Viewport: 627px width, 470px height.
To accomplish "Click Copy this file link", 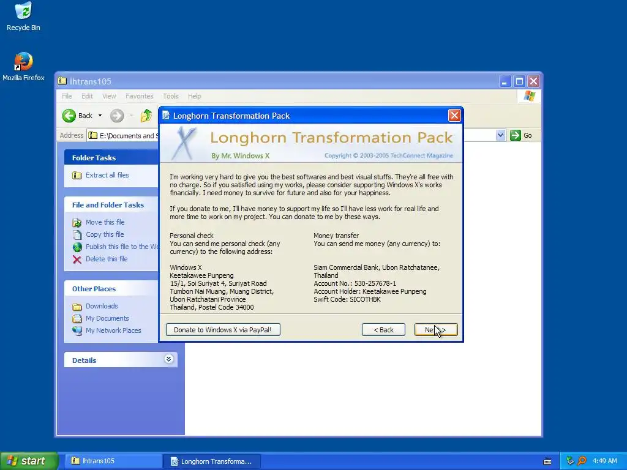I will point(105,234).
